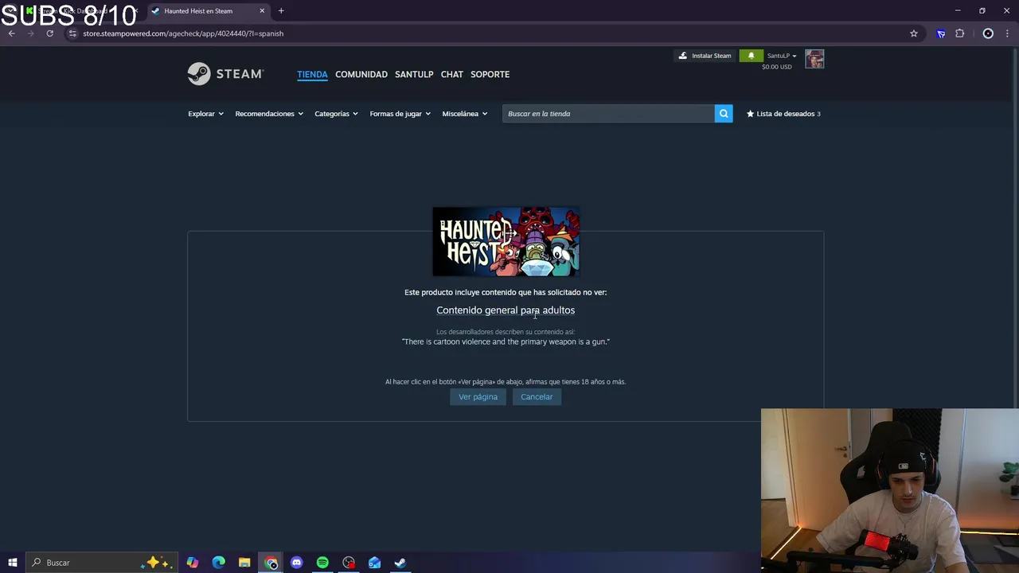The image size is (1019, 573).
Task: Expand the Miscelánea dropdown
Action: 464,114
